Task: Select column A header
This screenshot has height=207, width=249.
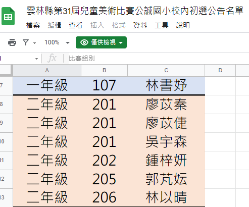Action: (47, 70)
